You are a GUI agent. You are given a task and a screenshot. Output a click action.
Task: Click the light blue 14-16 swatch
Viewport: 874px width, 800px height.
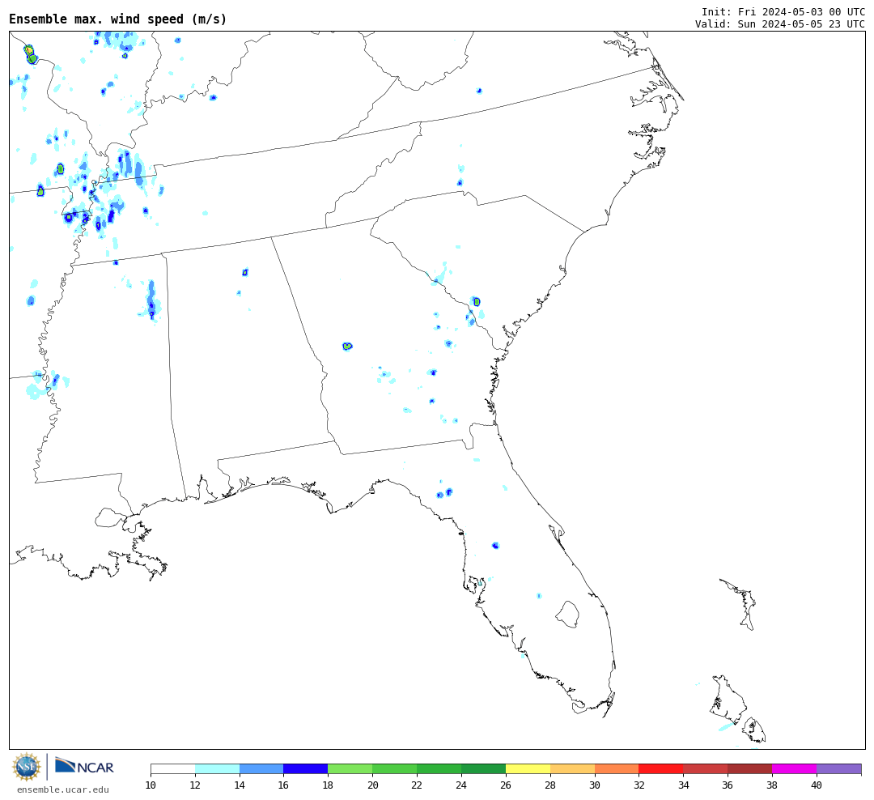(261, 768)
